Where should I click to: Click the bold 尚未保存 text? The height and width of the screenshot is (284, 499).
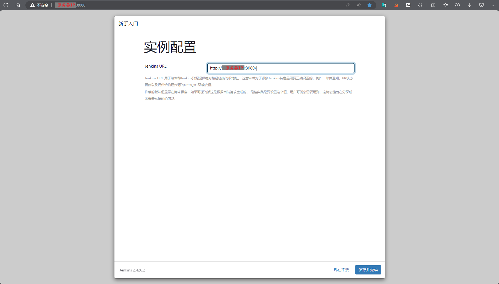click(181, 92)
